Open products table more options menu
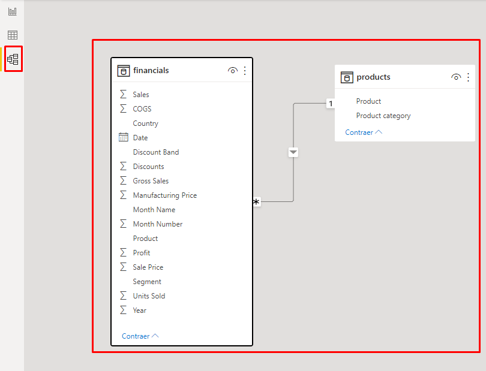This screenshot has height=371, width=486. point(468,77)
